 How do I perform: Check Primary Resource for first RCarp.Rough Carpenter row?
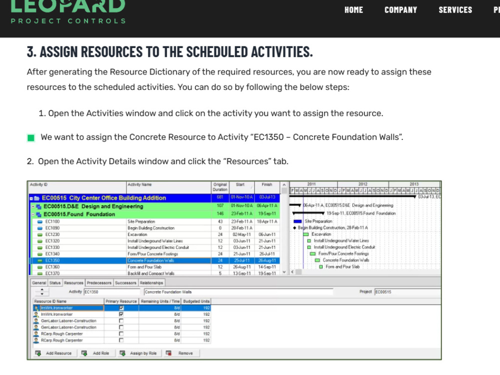(x=121, y=334)
